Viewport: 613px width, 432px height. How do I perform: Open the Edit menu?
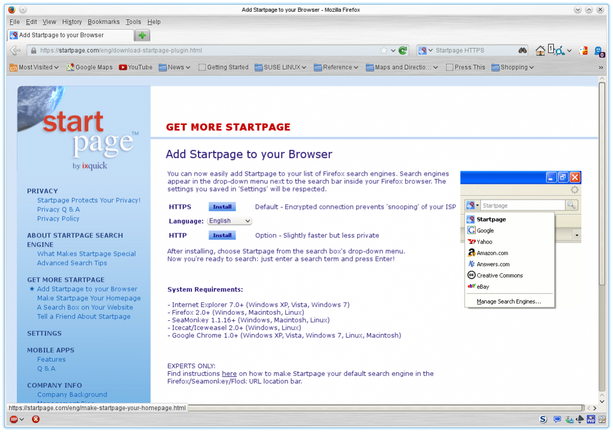click(x=32, y=22)
